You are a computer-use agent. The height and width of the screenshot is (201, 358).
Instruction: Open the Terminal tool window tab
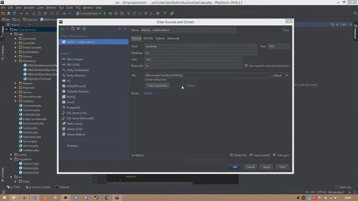click(62, 187)
